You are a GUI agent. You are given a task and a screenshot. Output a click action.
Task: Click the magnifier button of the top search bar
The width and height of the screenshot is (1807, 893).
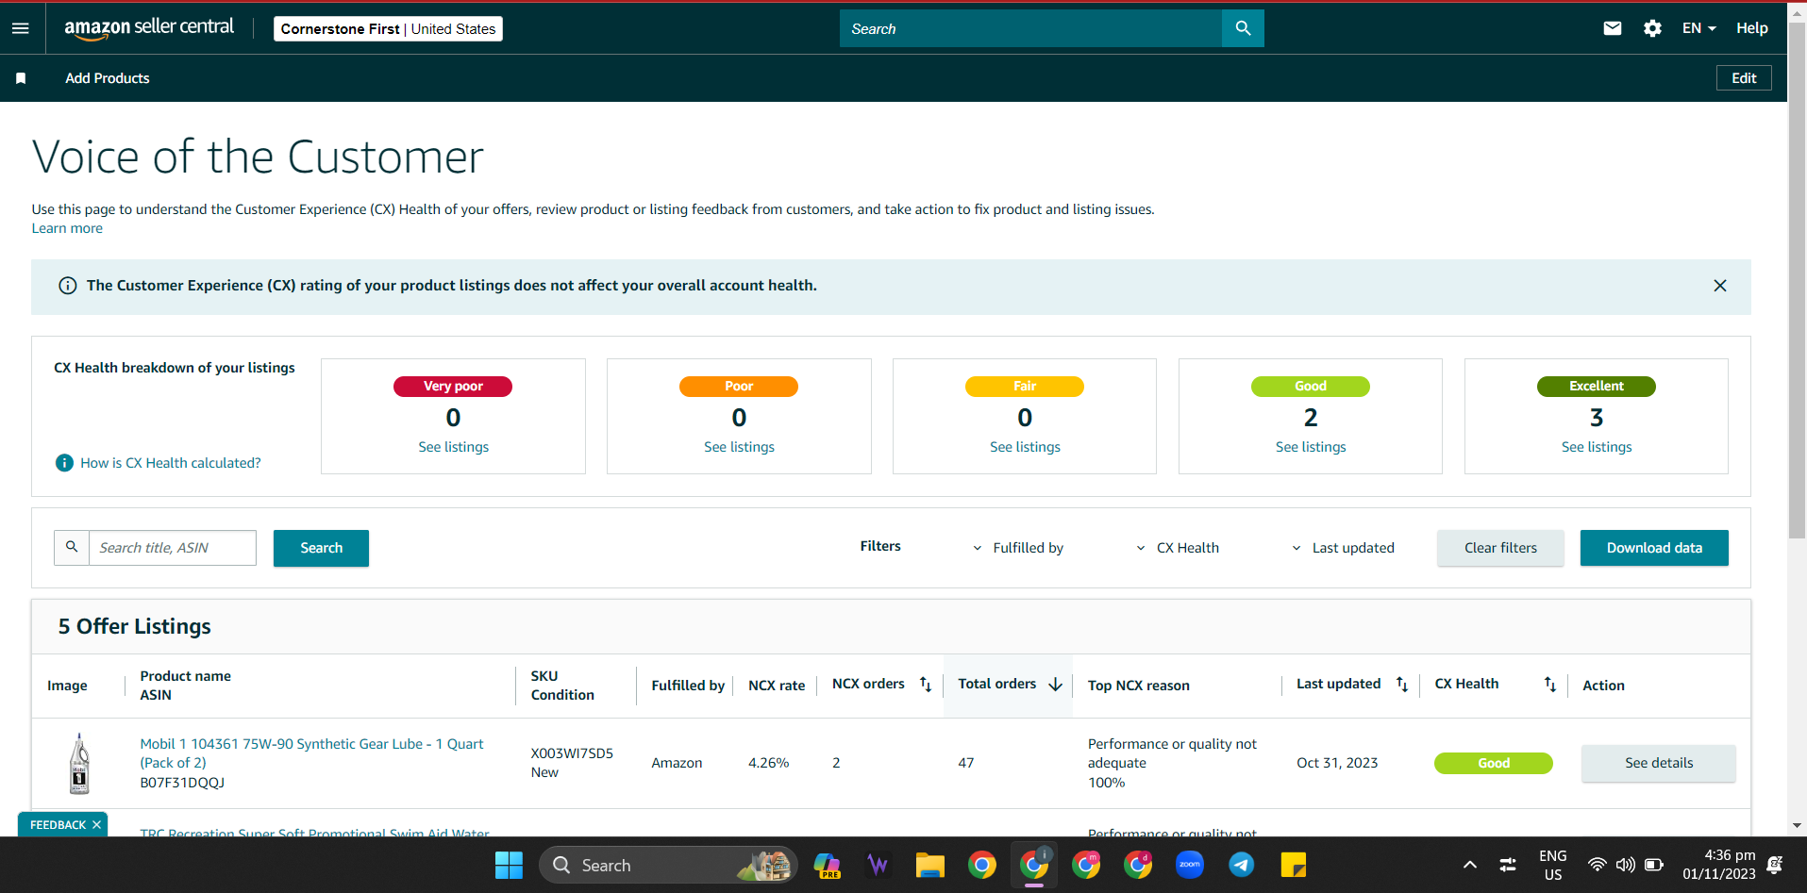pos(1243,28)
